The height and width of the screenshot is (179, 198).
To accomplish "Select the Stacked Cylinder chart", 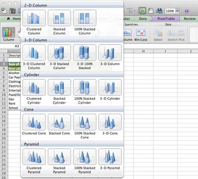I will [x=59, y=87].
